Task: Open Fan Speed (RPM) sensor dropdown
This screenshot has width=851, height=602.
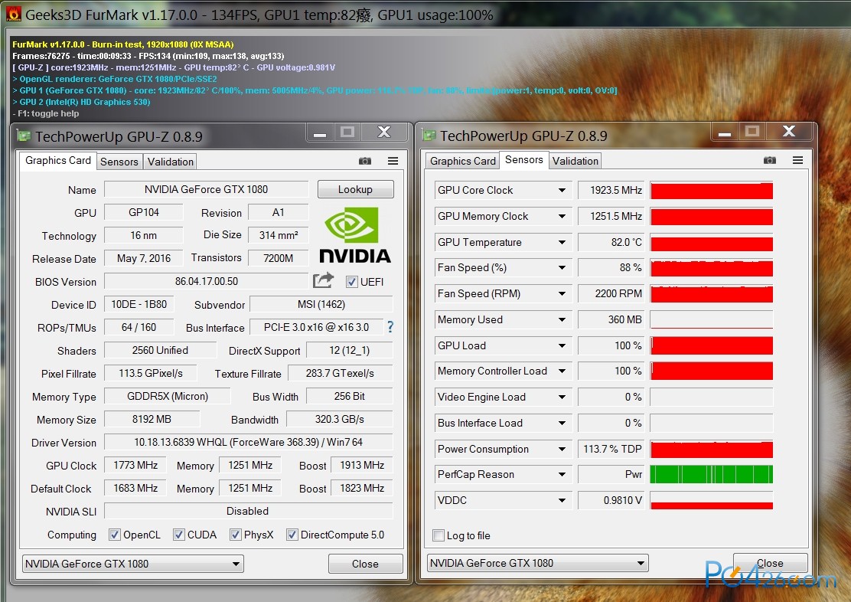Action: click(562, 293)
